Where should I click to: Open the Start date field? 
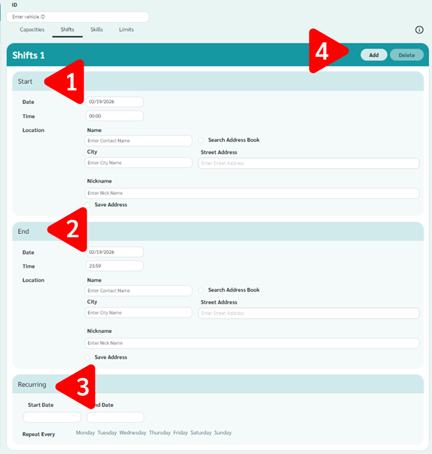coord(114,102)
